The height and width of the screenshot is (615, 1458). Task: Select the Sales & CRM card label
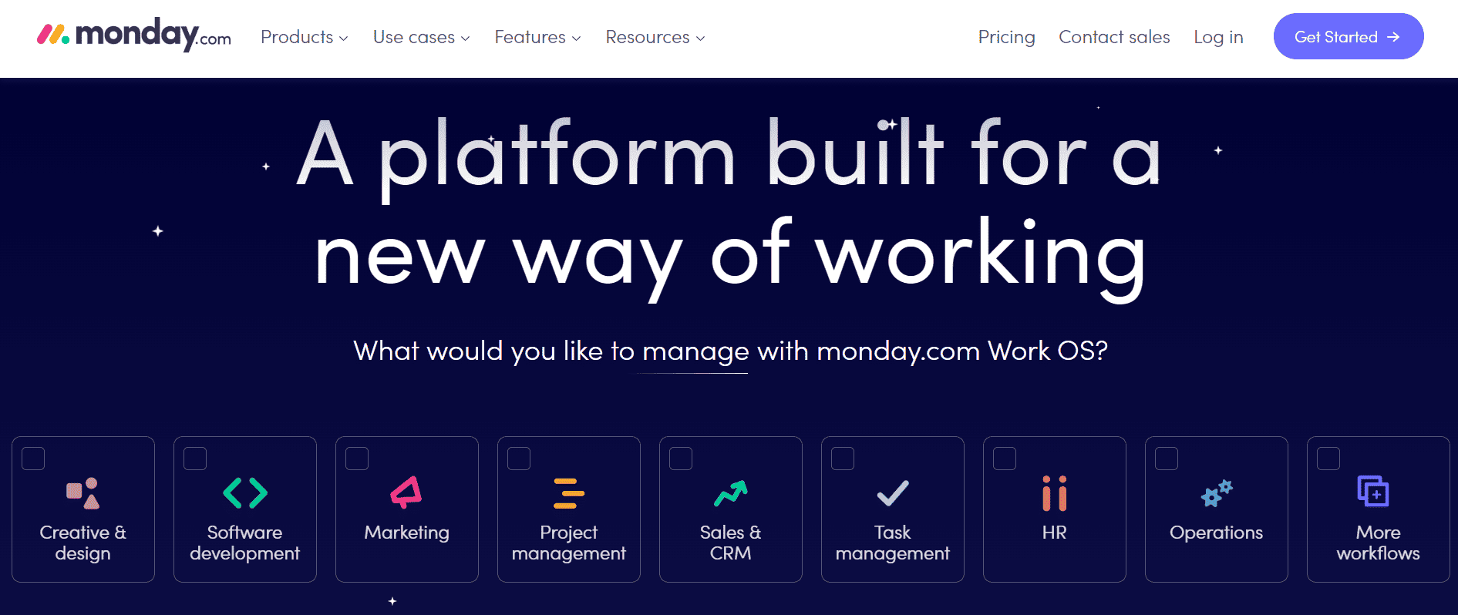731,543
